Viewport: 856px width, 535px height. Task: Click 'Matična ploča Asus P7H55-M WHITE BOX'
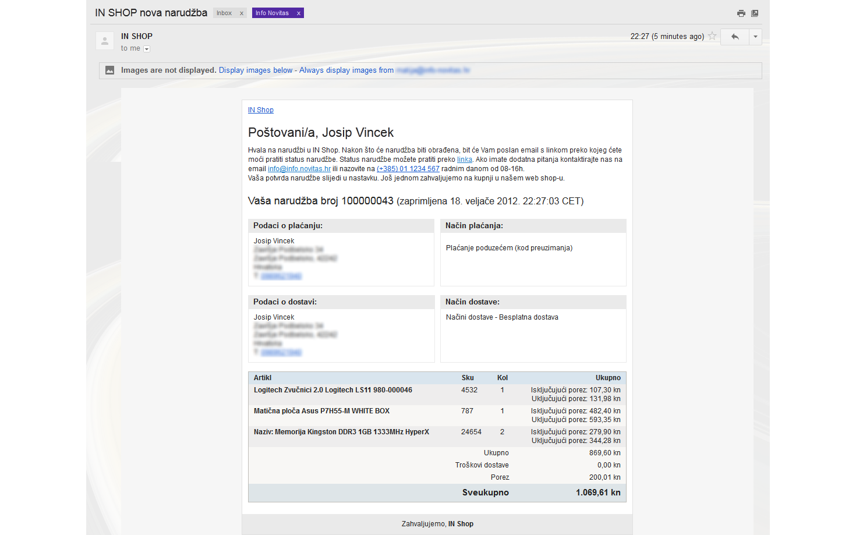[x=321, y=411]
